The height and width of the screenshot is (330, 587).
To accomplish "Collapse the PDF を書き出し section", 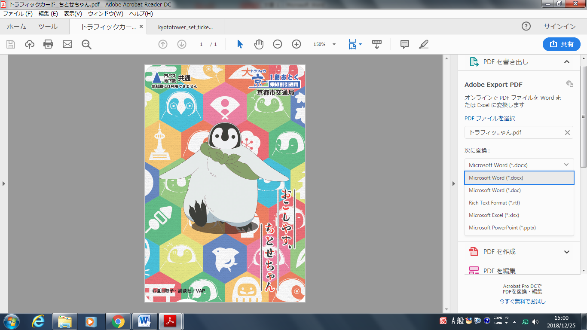I will point(567,62).
